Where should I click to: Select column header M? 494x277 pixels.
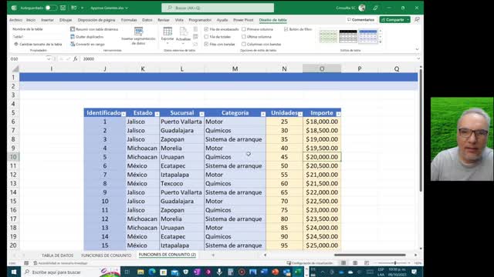[x=235, y=68]
